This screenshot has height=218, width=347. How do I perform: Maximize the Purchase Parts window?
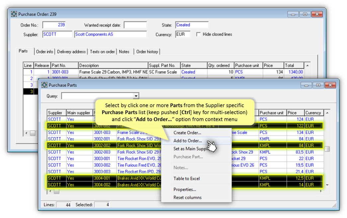tap(318, 85)
